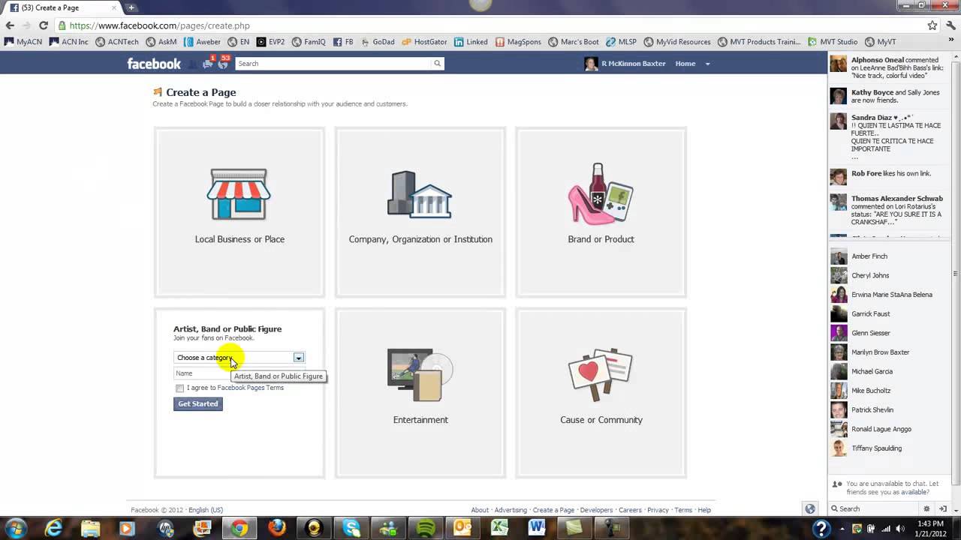Open the HostGator bookmark

click(x=424, y=42)
